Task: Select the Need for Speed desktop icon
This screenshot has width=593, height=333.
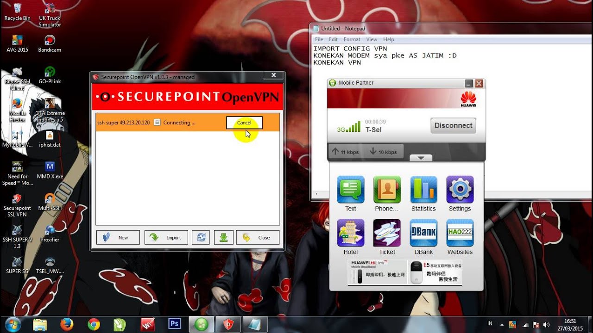Action: [17, 173]
